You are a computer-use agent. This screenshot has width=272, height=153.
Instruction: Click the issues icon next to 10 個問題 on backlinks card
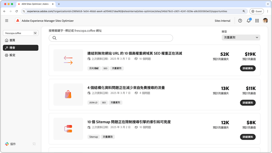136,59
